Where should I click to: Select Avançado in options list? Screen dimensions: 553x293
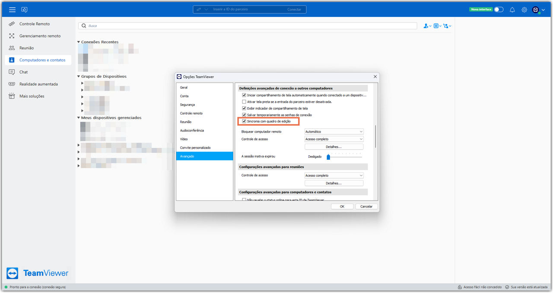pyautogui.click(x=204, y=156)
